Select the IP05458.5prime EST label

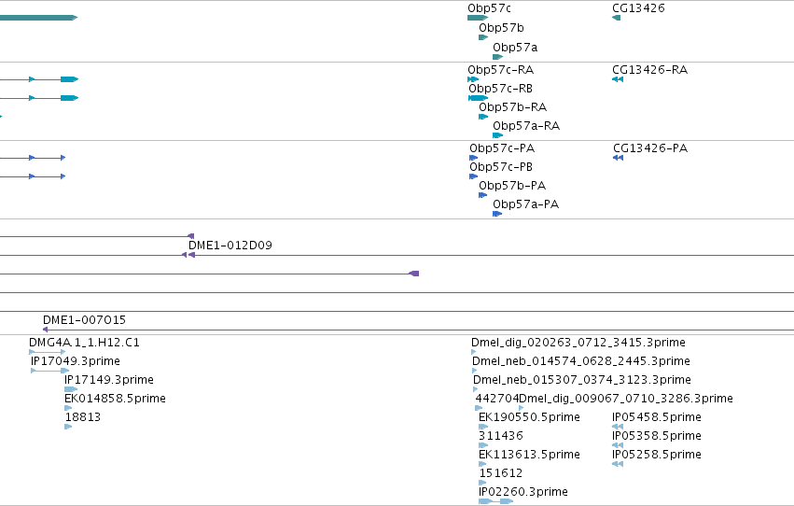657,418
